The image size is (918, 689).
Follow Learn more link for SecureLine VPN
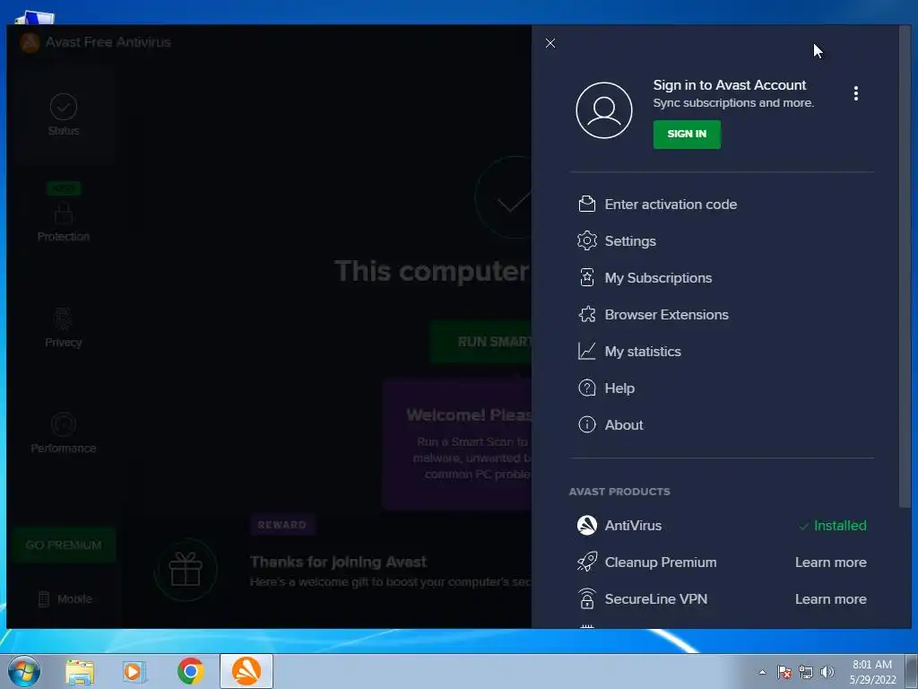click(831, 599)
